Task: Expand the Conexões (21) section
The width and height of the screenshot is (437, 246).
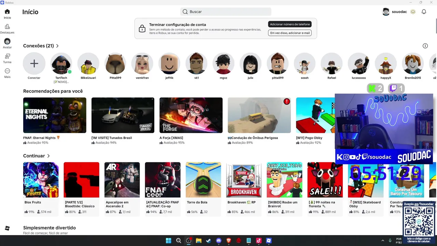Action: pyautogui.click(x=57, y=46)
